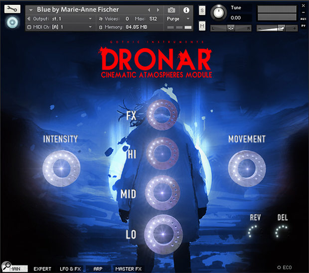309x273 pixels.
Task: Click the volume plus button
Action: 295,28
